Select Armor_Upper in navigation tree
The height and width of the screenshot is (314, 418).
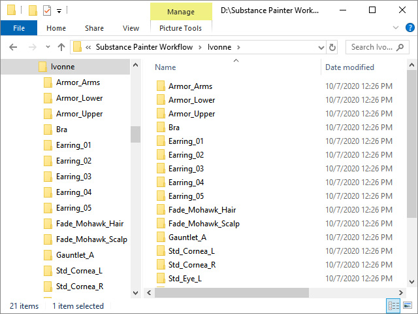coord(79,114)
